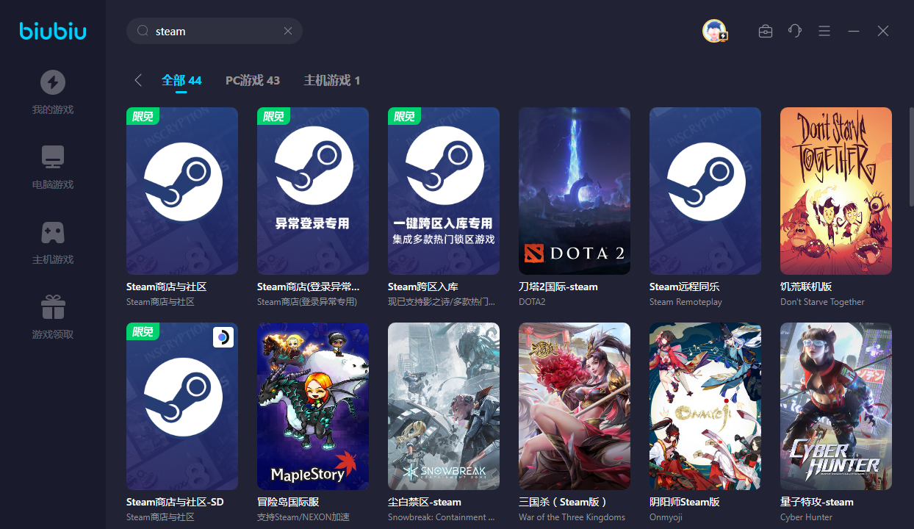Click the Steam远程同乐 title link
The height and width of the screenshot is (529, 914).
684,287
